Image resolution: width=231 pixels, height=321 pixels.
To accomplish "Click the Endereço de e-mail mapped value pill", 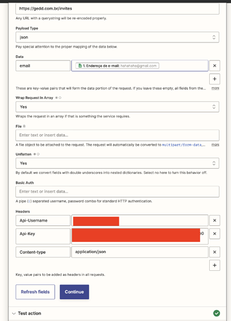I will point(117,65).
